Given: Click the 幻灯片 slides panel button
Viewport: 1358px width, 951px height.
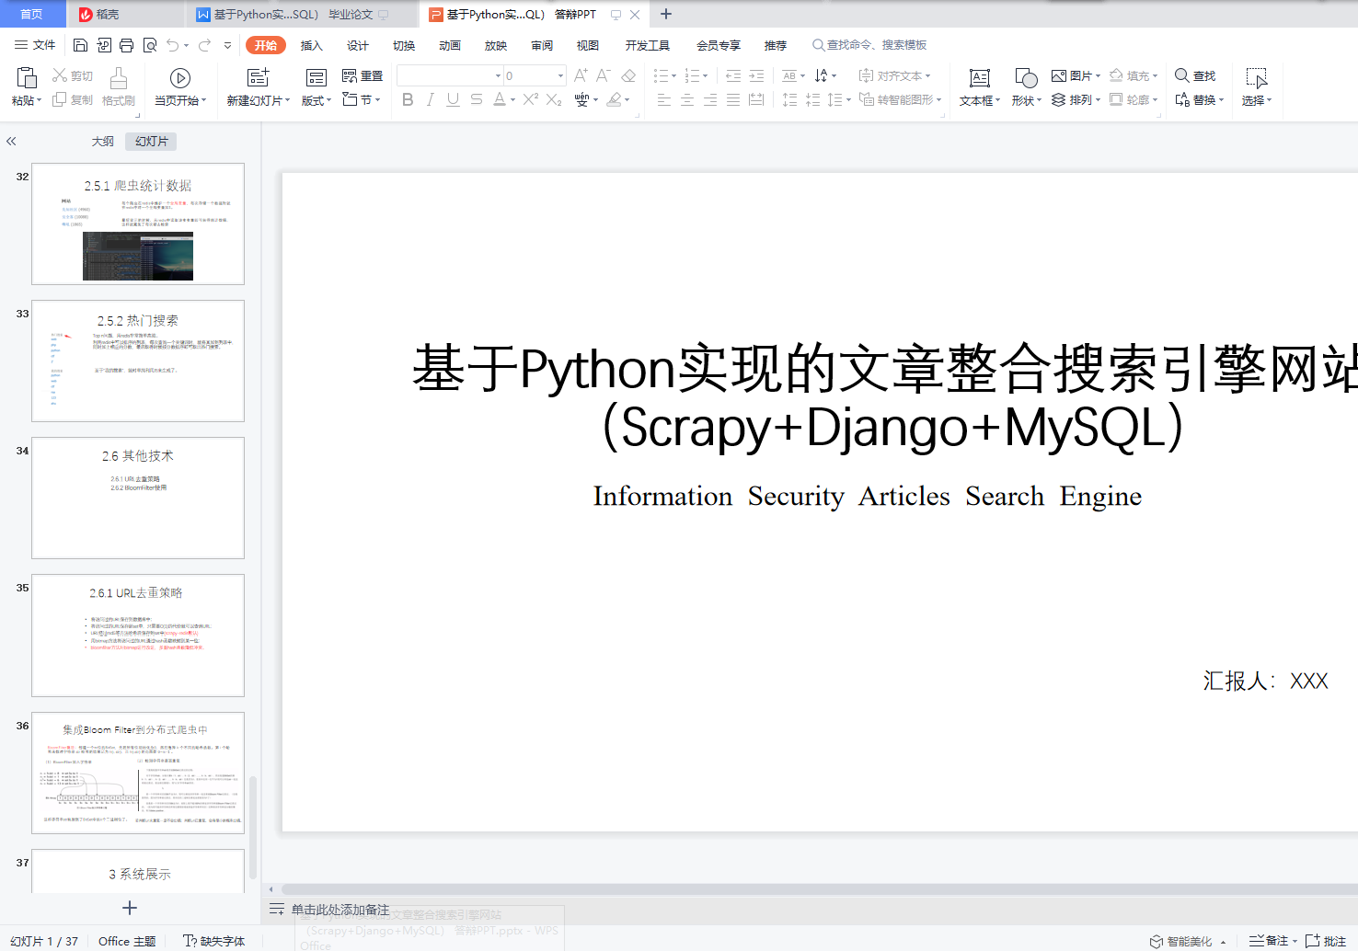Looking at the screenshot, I should tap(151, 141).
